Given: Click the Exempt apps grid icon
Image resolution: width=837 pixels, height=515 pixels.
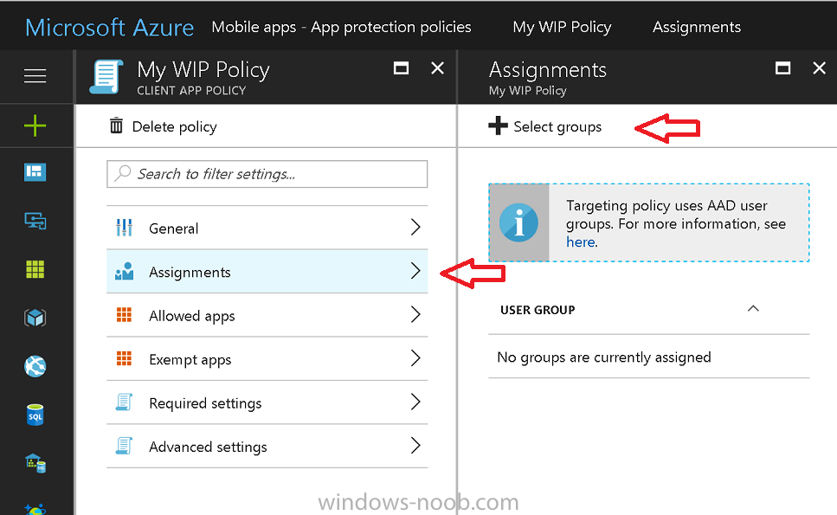Looking at the screenshot, I should pos(125,358).
